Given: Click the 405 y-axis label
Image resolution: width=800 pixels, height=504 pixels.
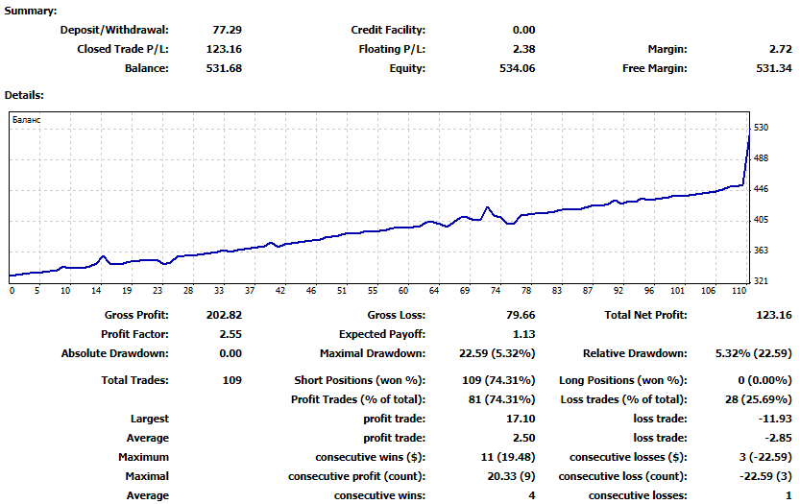Looking at the screenshot, I should point(761,220).
